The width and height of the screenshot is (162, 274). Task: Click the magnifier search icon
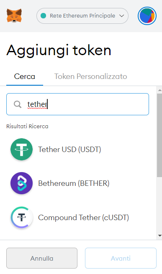coord(18,104)
